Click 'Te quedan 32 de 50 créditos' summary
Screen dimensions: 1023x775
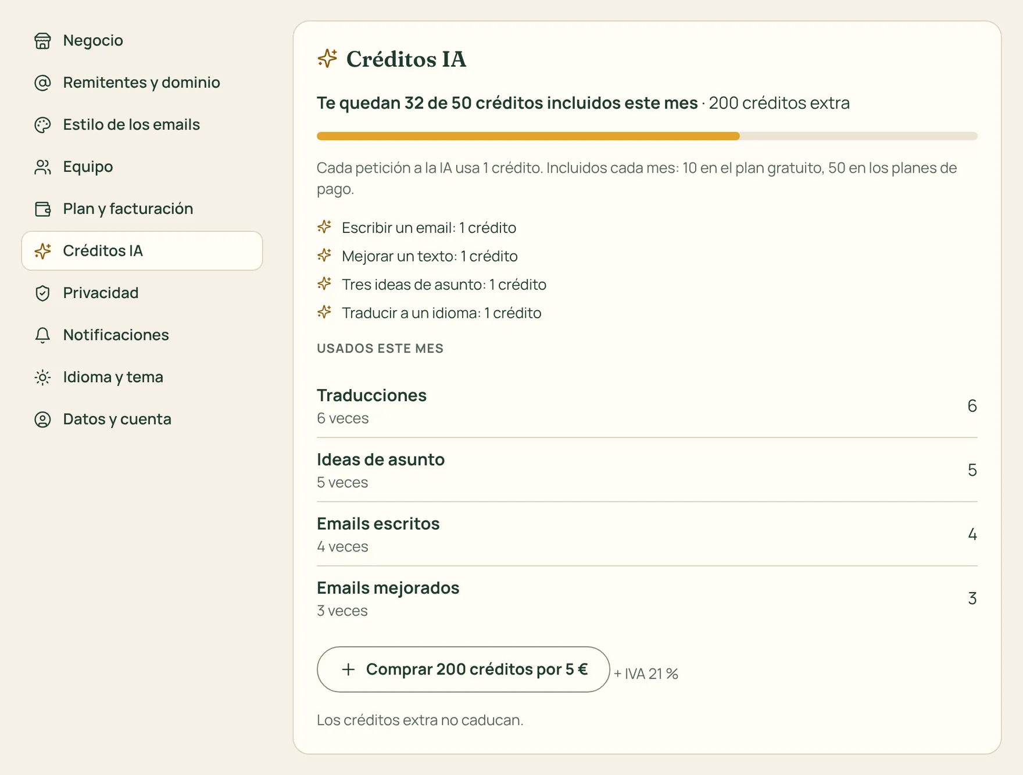click(507, 103)
